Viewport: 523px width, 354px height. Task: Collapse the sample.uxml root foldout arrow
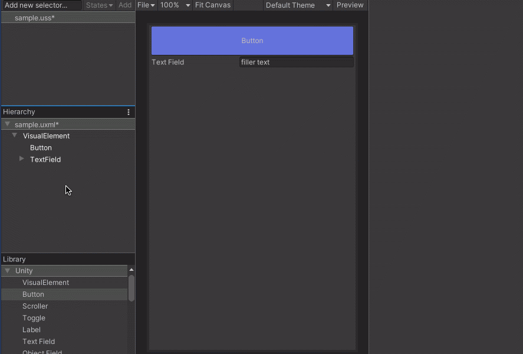click(x=7, y=124)
